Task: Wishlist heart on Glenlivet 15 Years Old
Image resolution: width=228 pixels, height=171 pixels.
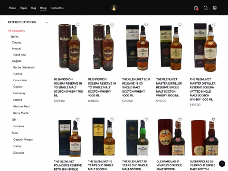Action: tap(146, 119)
